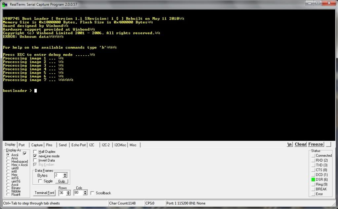Click the RealTerm app icon in title bar
338x209 pixels.
tap(5, 4)
